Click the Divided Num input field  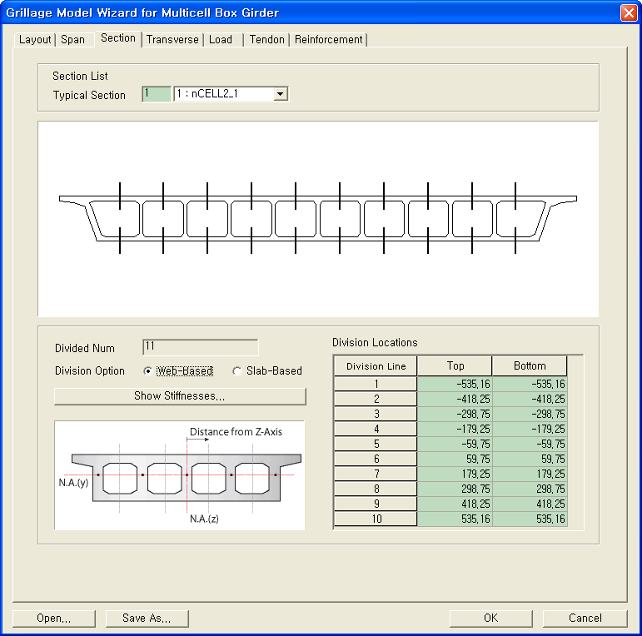click(200, 347)
